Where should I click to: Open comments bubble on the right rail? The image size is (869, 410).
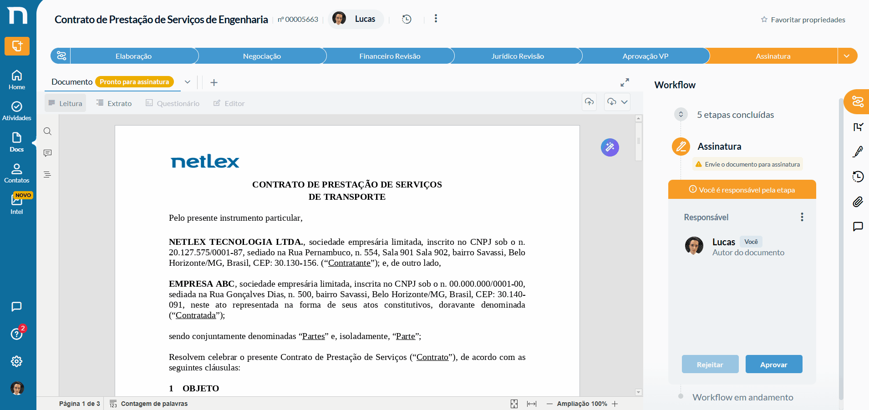click(858, 227)
